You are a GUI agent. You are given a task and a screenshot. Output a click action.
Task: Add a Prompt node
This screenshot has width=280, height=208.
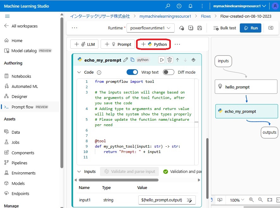(x=118, y=44)
